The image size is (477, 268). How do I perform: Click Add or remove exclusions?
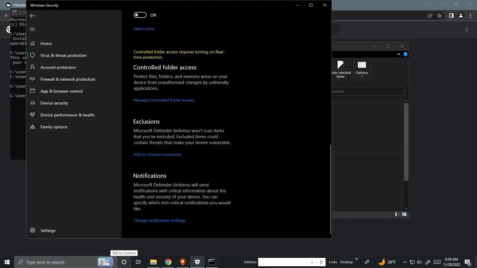[x=157, y=155]
